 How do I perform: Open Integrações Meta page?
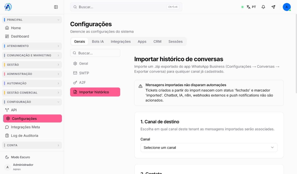coord(32,127)
